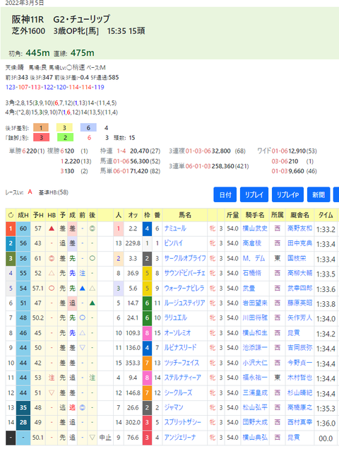The image size is (339, 449).
Task: Open horse link ツッチーフェイス
Action: click(x=182, y=363)
